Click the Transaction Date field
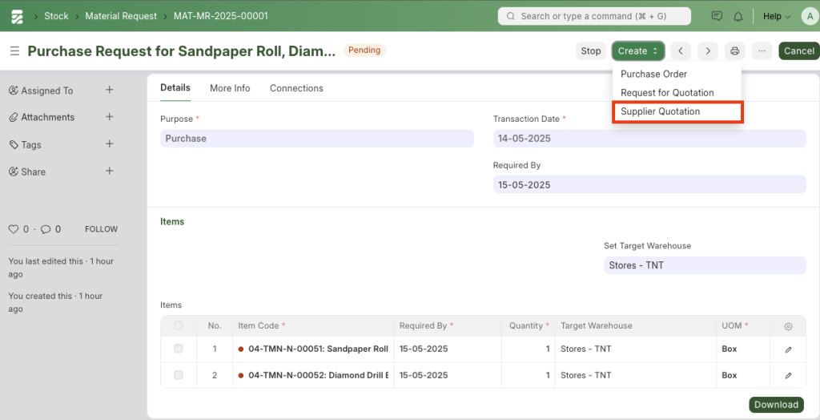This screenshot has height=420, width=820. (649, 138)
